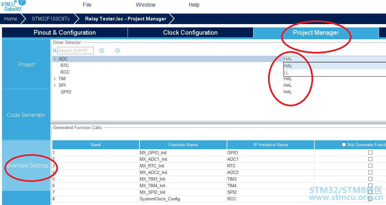The height and width of the screenshot is (205, 386).
Task: Open the ADC driver HAL combo box
Action: [x=335, y=59]
